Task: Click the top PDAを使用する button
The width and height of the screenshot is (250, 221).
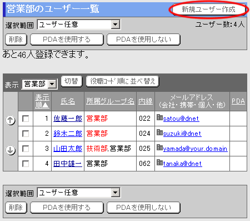Action: point(67,40)
